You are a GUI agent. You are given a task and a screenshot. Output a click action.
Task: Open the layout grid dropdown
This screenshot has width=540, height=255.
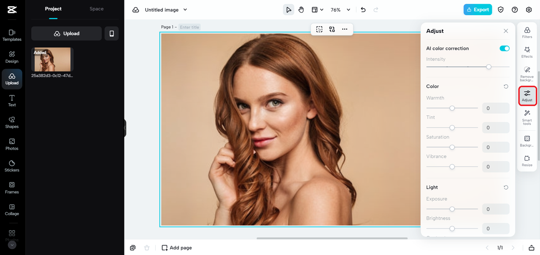click(318, 10)
